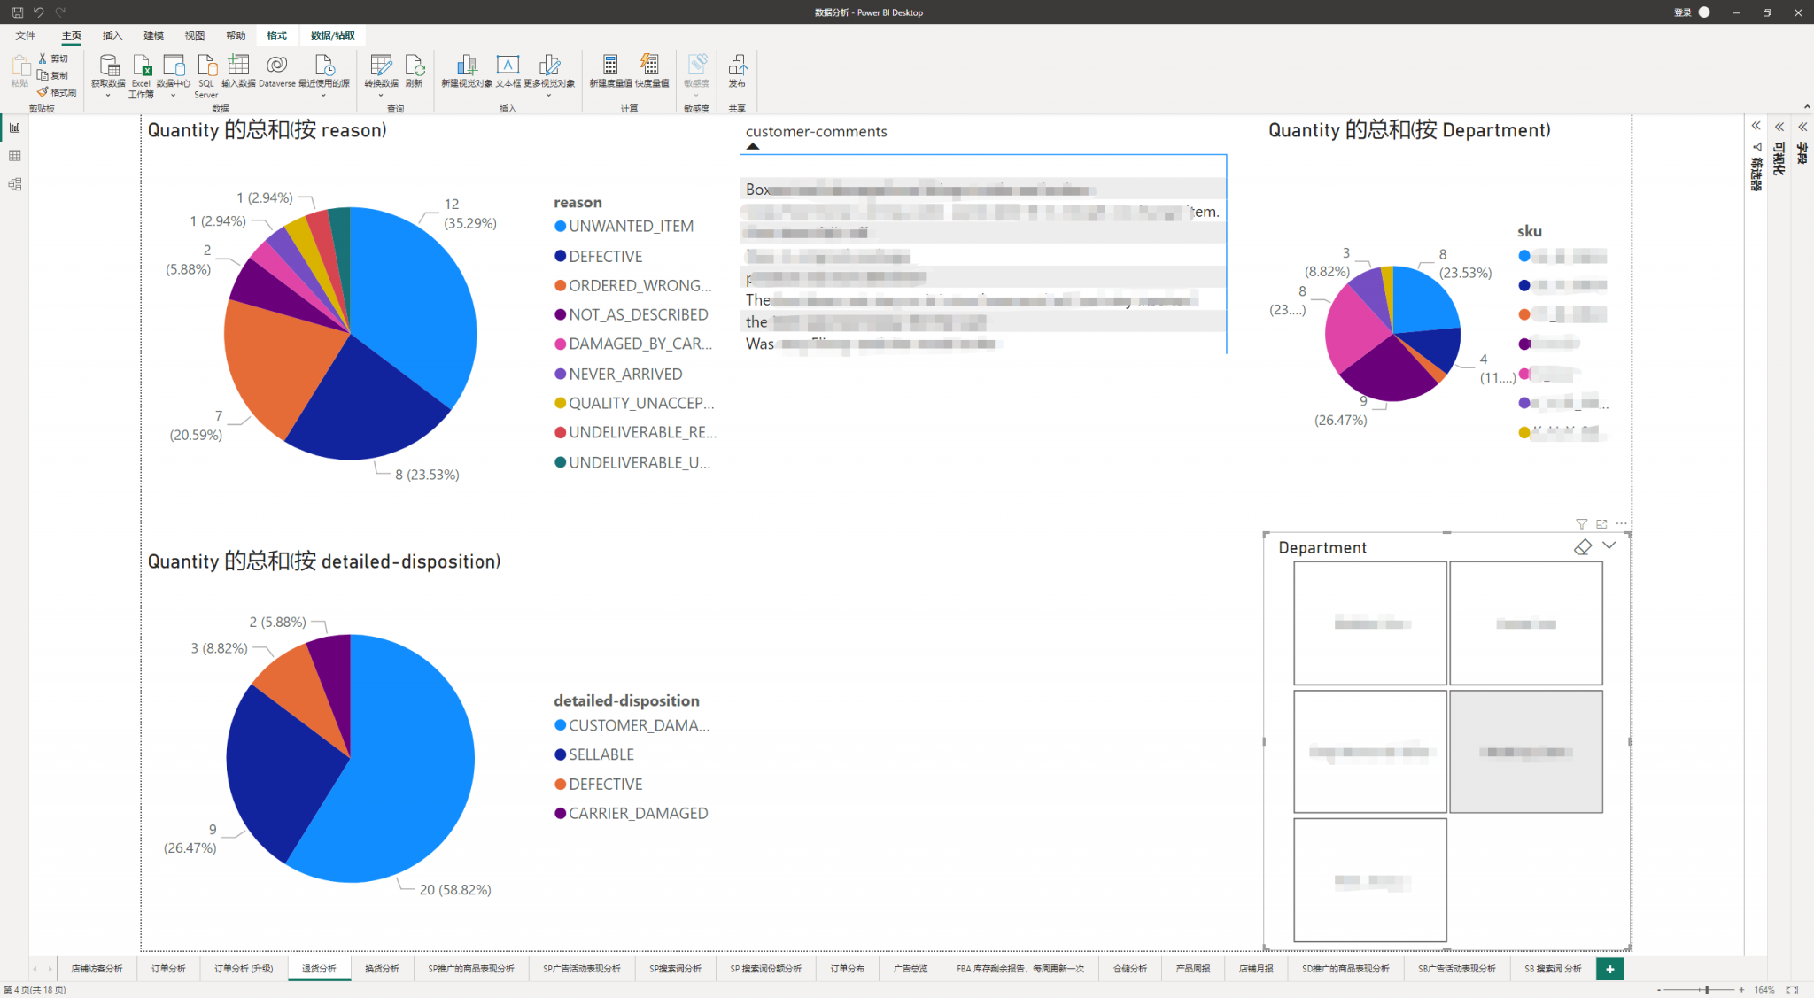Expand the 获取数据 dropdown arrow
Viewport: 1814px width, 998px height.
coord(108,95)
